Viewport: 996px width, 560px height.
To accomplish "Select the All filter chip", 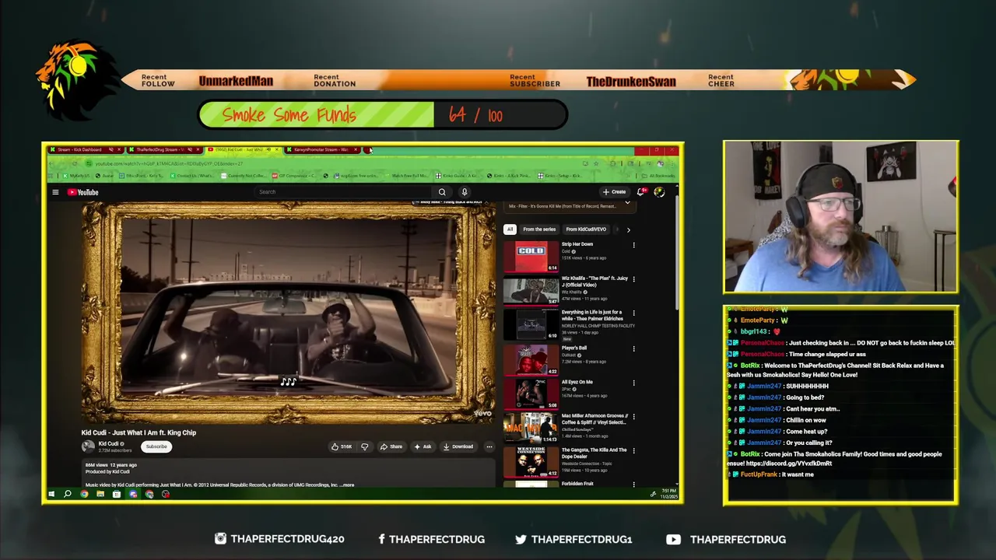I will [x=510, y=229].
